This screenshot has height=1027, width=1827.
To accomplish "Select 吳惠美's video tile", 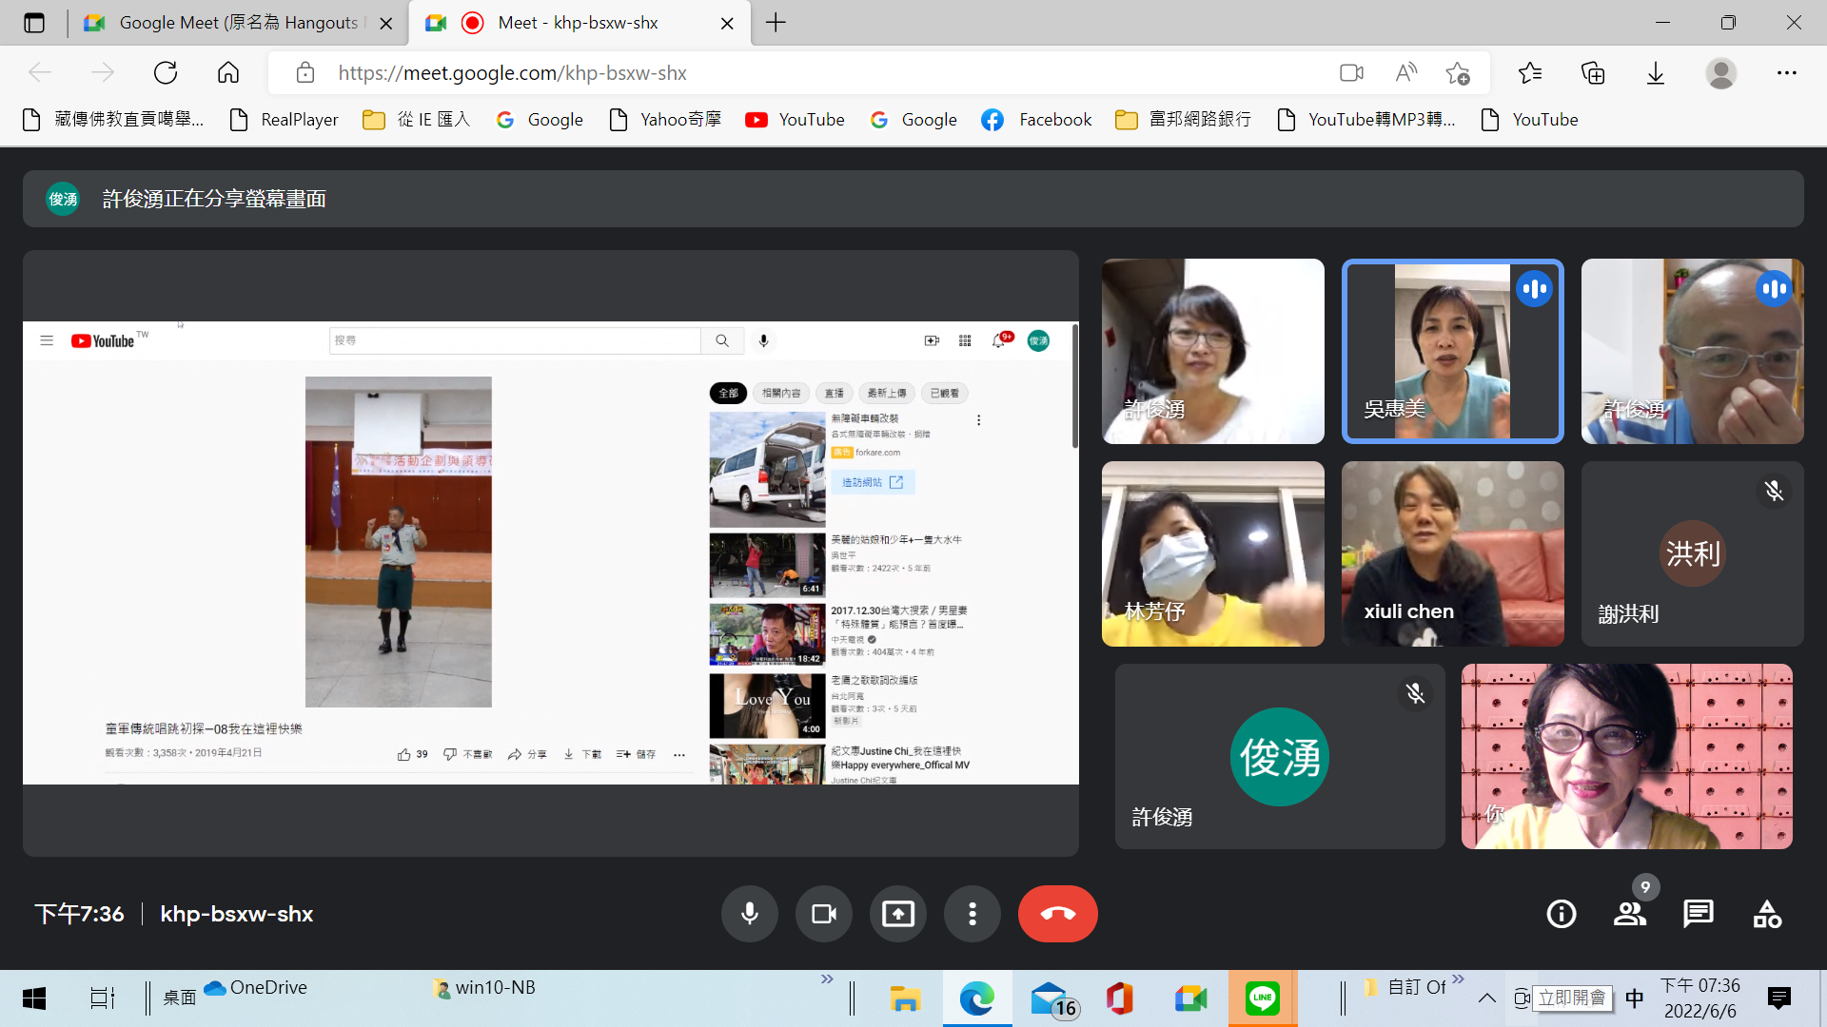I will [x=1452, y=351].
